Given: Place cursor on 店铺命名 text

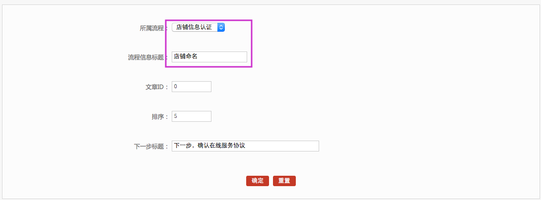Looking at the screenshot, I should tap(186, 57).
